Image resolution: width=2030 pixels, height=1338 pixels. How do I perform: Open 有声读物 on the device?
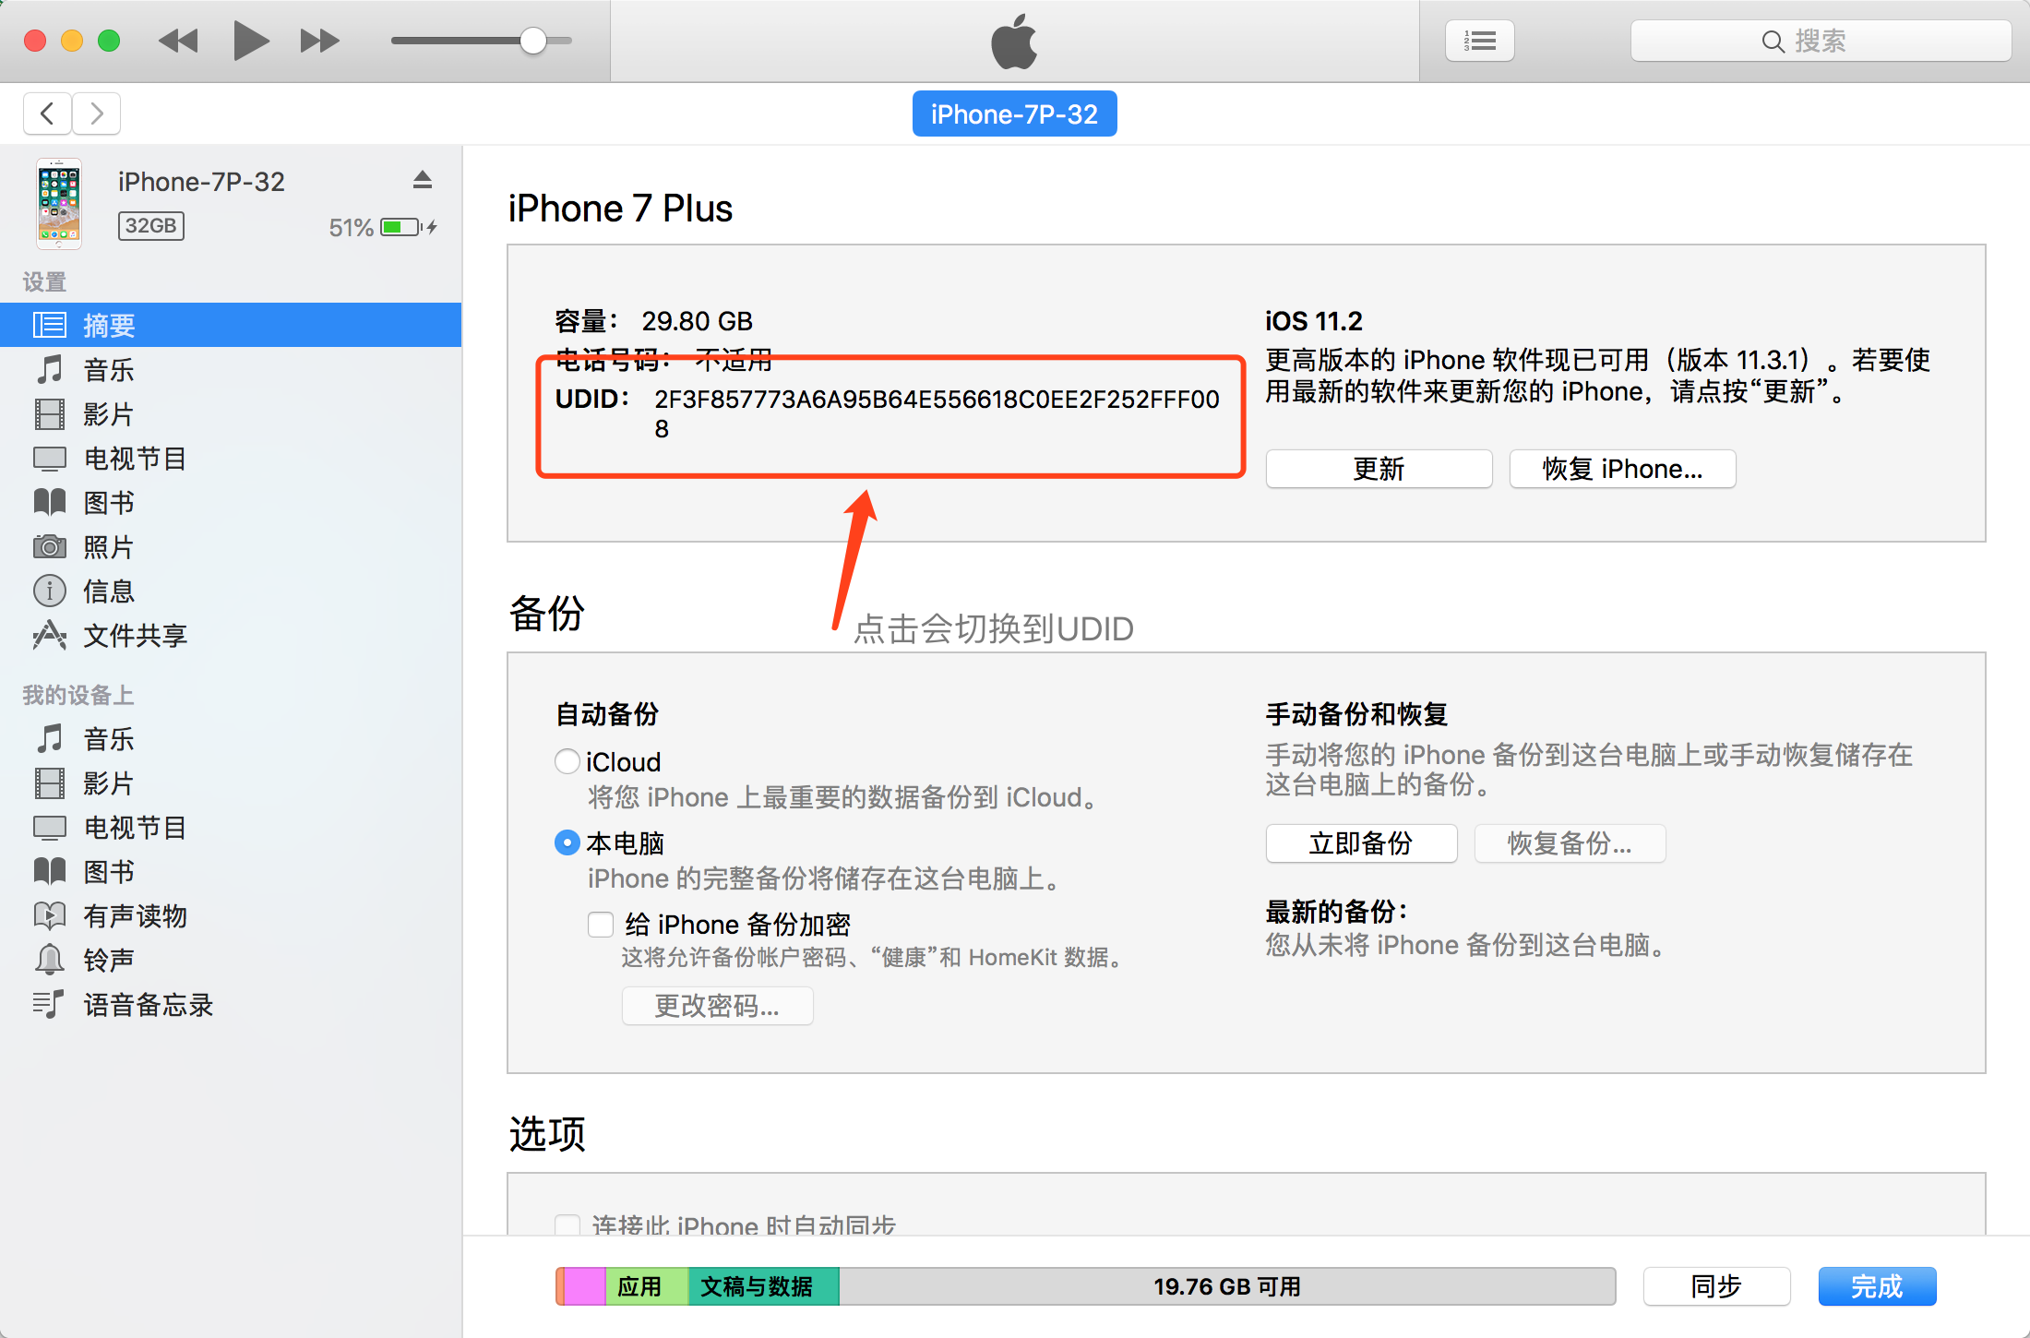coord(231,916)
